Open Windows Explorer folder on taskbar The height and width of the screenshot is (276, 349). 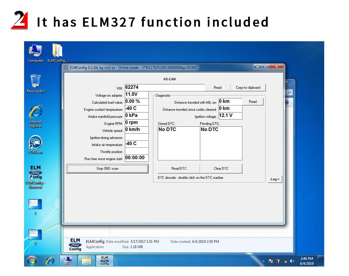pyautogui.click(x=86, y=261)
